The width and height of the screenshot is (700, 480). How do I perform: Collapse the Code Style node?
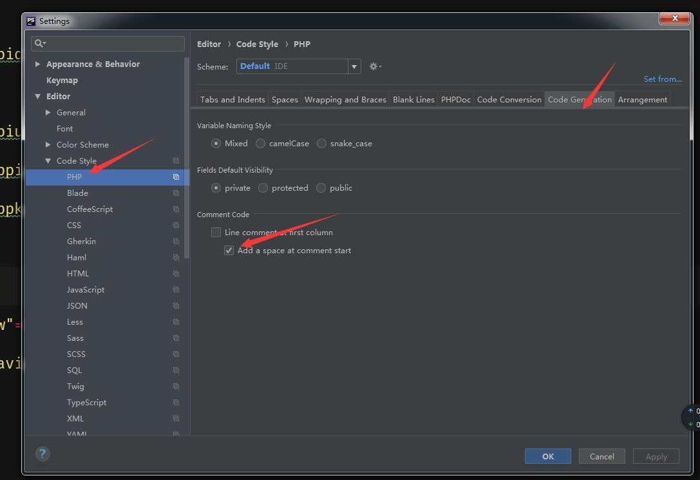pos(48,160)
